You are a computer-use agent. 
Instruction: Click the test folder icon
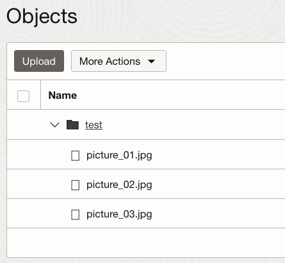[72, 124]
